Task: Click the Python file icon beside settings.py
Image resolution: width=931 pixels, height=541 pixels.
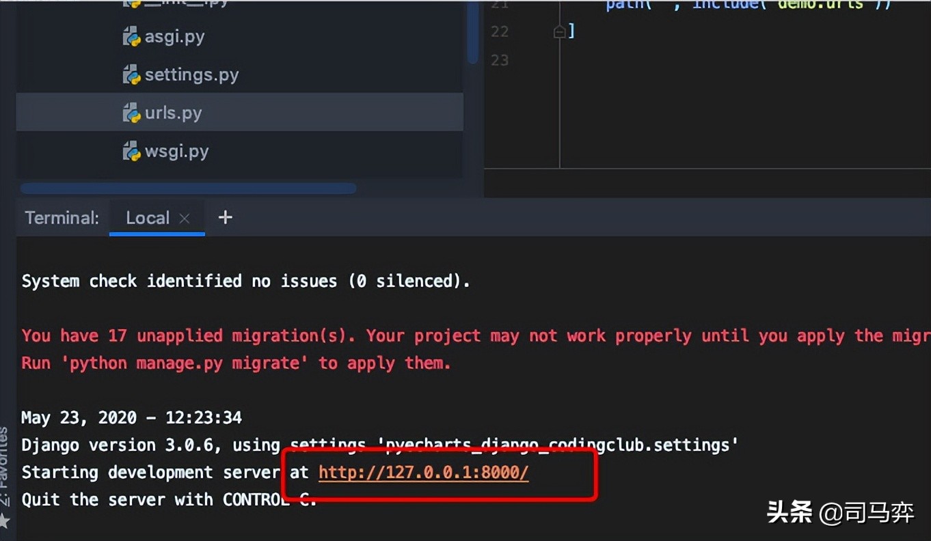Action: tap(131, 74)
